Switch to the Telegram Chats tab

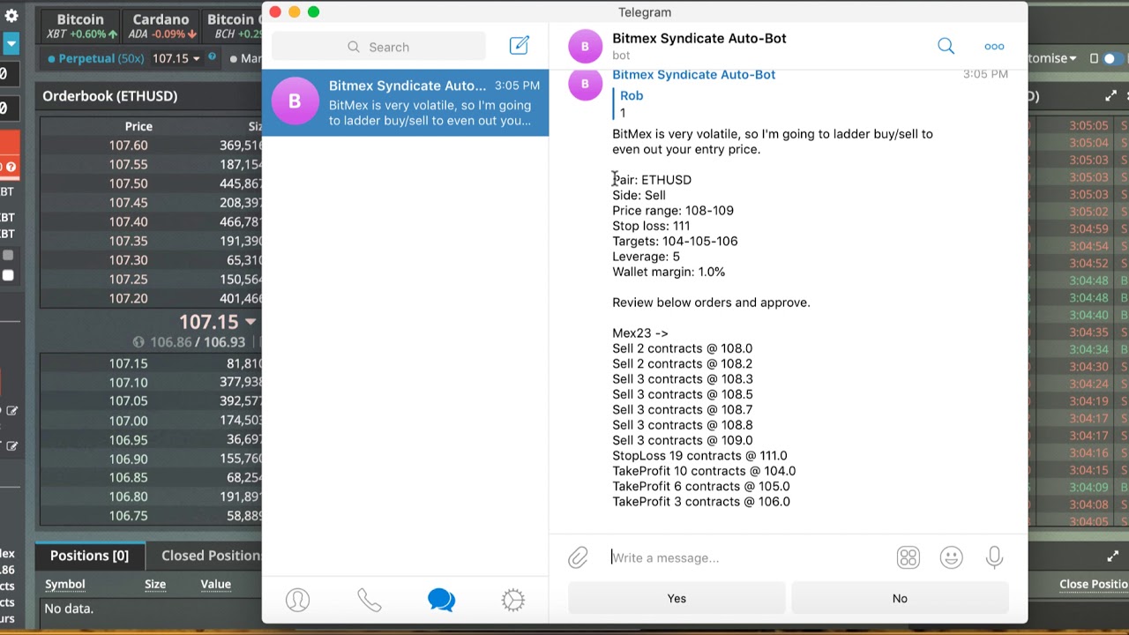(441, 601)
